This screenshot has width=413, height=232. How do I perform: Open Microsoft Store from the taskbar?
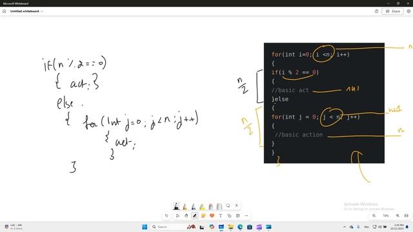point(250,227)
